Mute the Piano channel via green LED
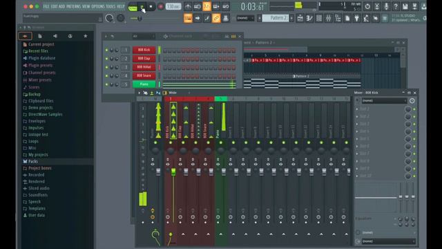The height and width of the screenshot is (249, 442). click(106, 84)
